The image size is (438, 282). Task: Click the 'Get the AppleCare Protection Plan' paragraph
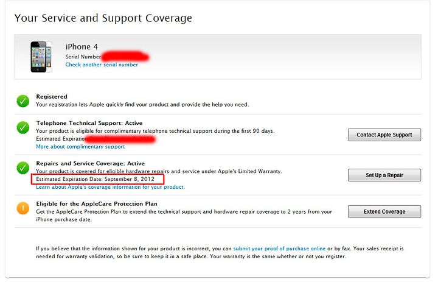[x=184, y=216]
